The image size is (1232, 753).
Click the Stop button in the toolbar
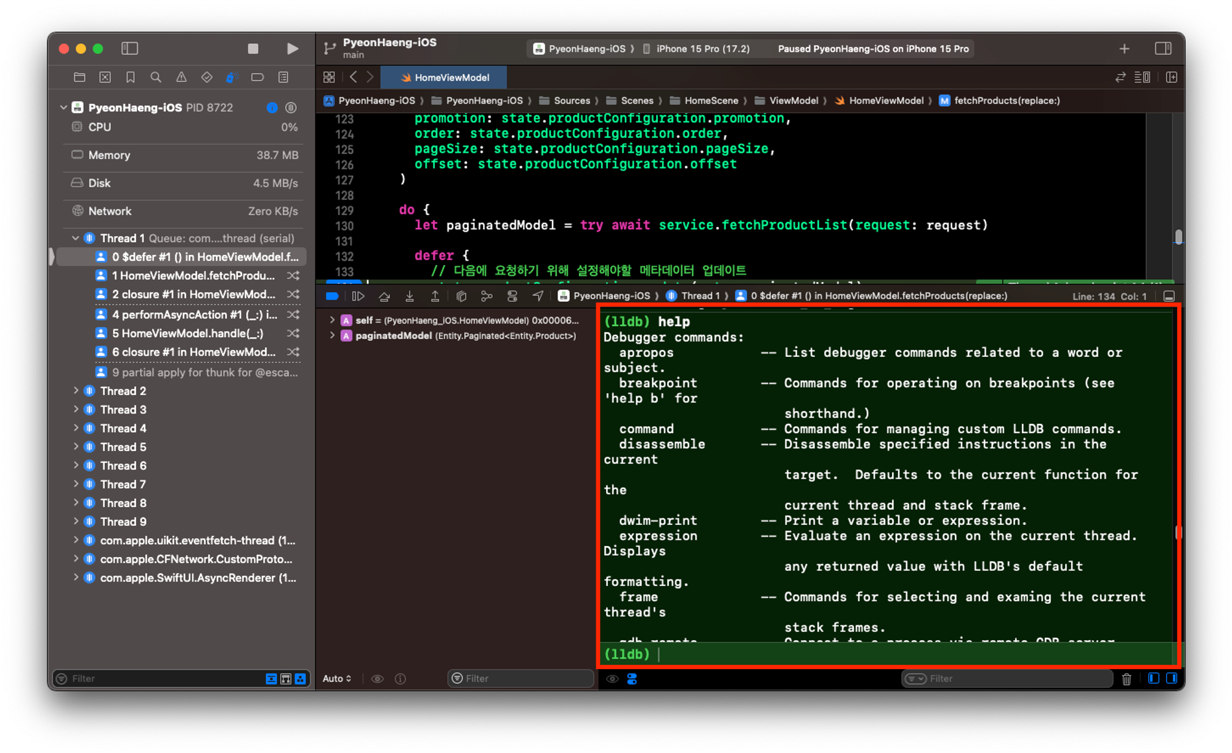253,49
